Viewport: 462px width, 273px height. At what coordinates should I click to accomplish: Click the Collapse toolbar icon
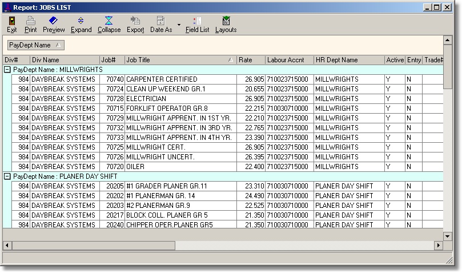pos(109,25)
